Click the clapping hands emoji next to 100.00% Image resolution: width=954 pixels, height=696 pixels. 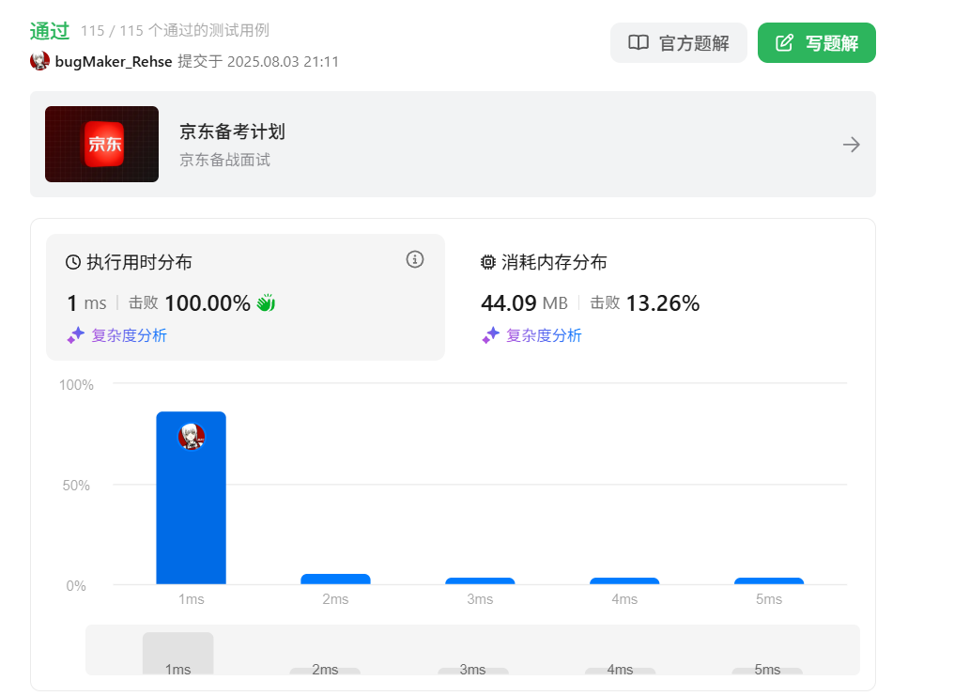click(264, 302)
